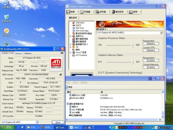Open the graphics adapter ATI Radeon HD 4670 [VA905] dropdown
The height and width of the screenshot is (130, 173).
(x=161, y=32)
